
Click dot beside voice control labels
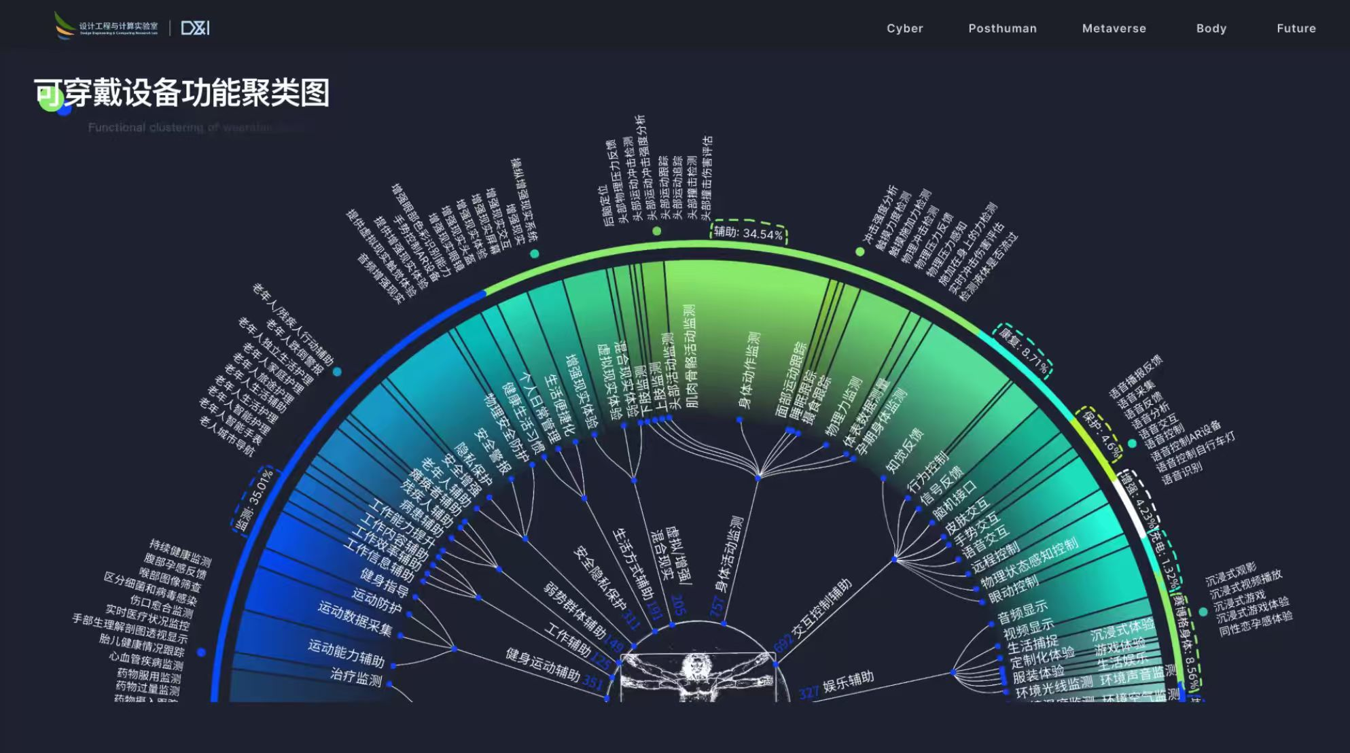click(x=1132, y=443)
